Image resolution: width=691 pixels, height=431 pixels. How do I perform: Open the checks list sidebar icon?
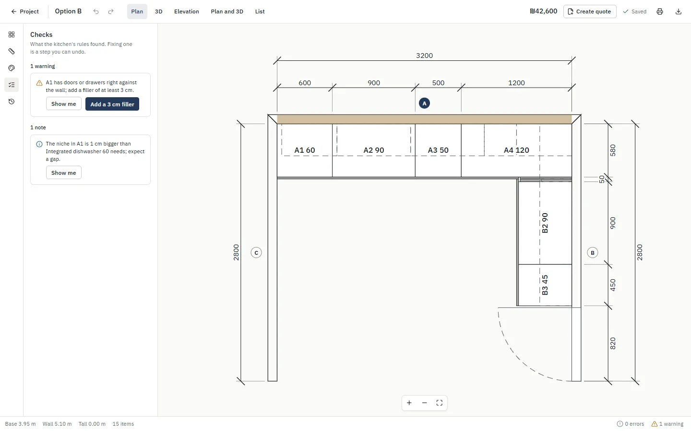click(x=12, y=85)
